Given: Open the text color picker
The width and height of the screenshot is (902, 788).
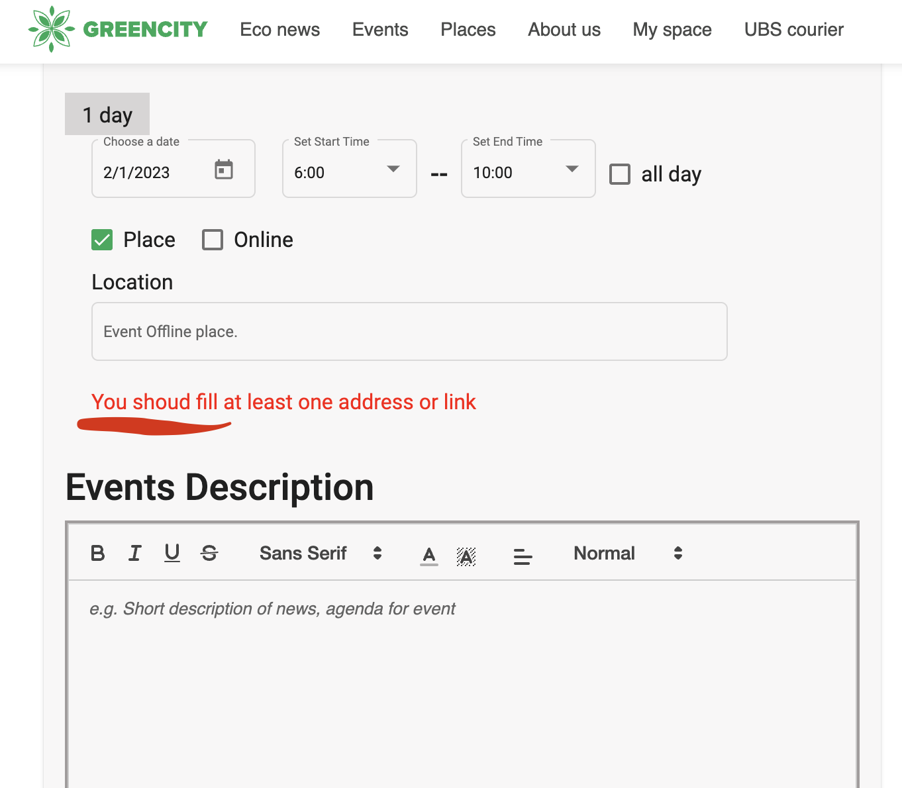Looking at the screenshot, I should 428,555.
